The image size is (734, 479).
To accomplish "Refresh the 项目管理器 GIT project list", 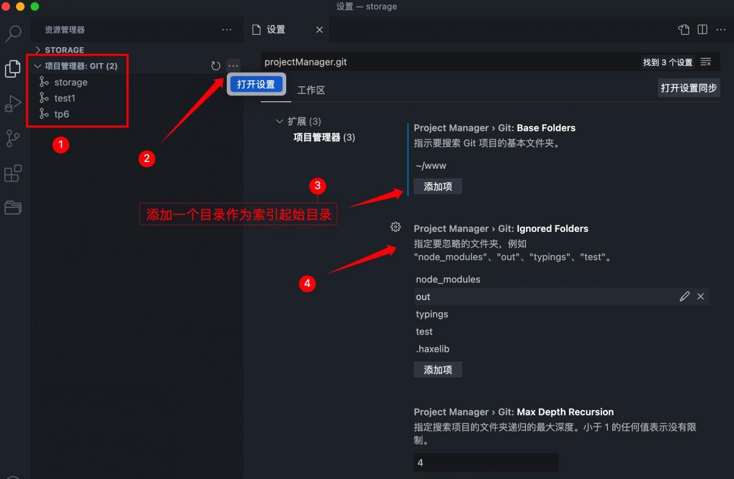I will pos(215,65).
